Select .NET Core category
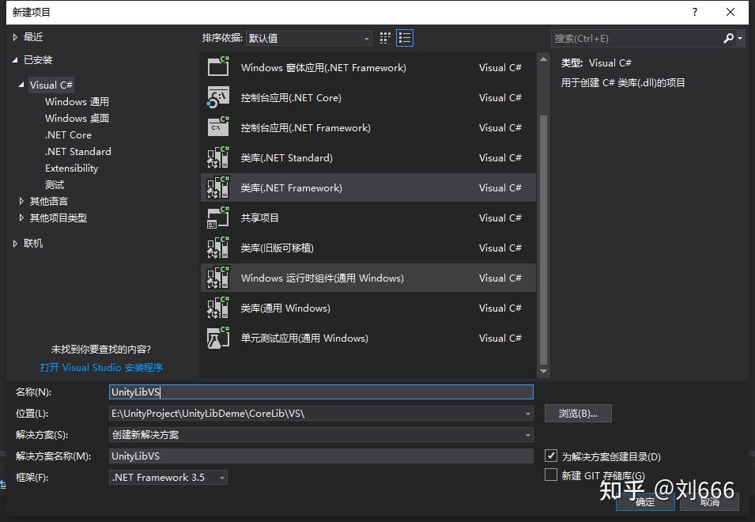The image size is (755, 522). pyautogui.click(x=68, y=134)
